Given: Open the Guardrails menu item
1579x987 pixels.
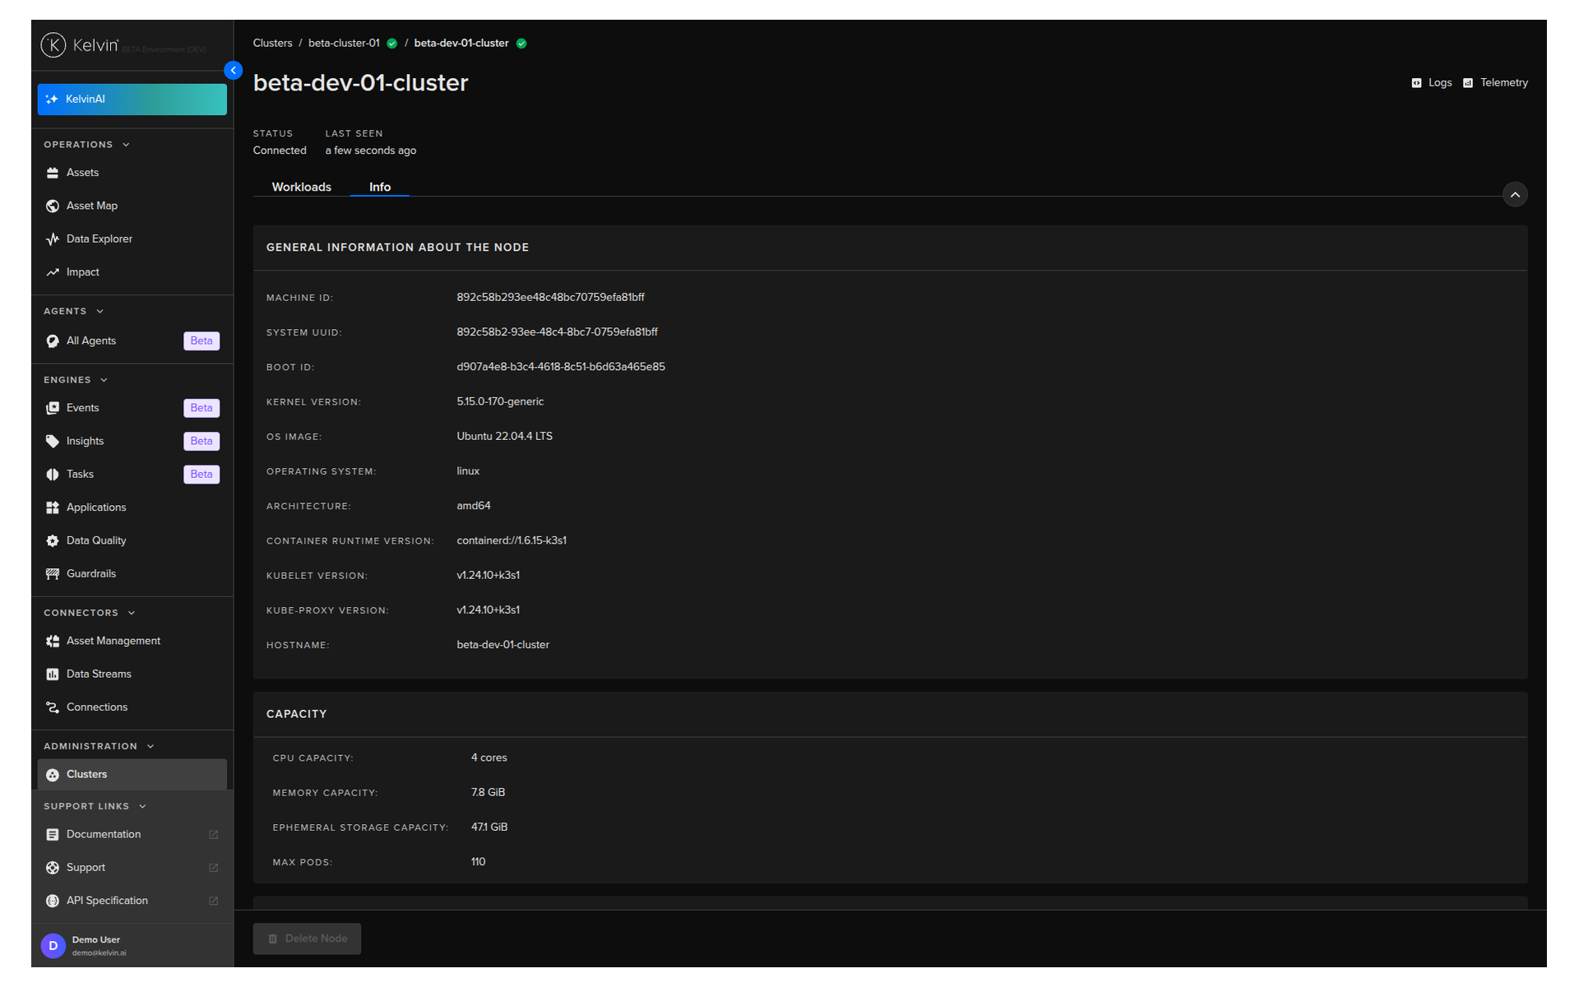Looking at the screenshot, I should coord(132,574).
